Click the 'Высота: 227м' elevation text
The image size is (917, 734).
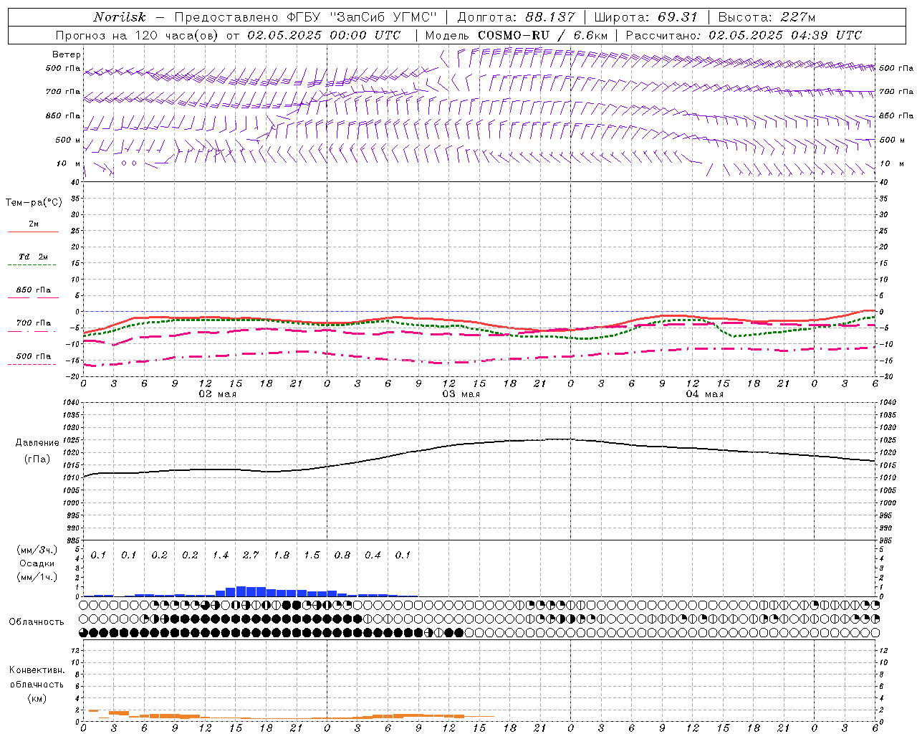767,17
